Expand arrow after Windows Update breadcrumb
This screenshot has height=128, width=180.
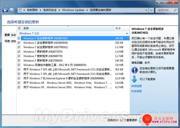click(x=87, y=10)
